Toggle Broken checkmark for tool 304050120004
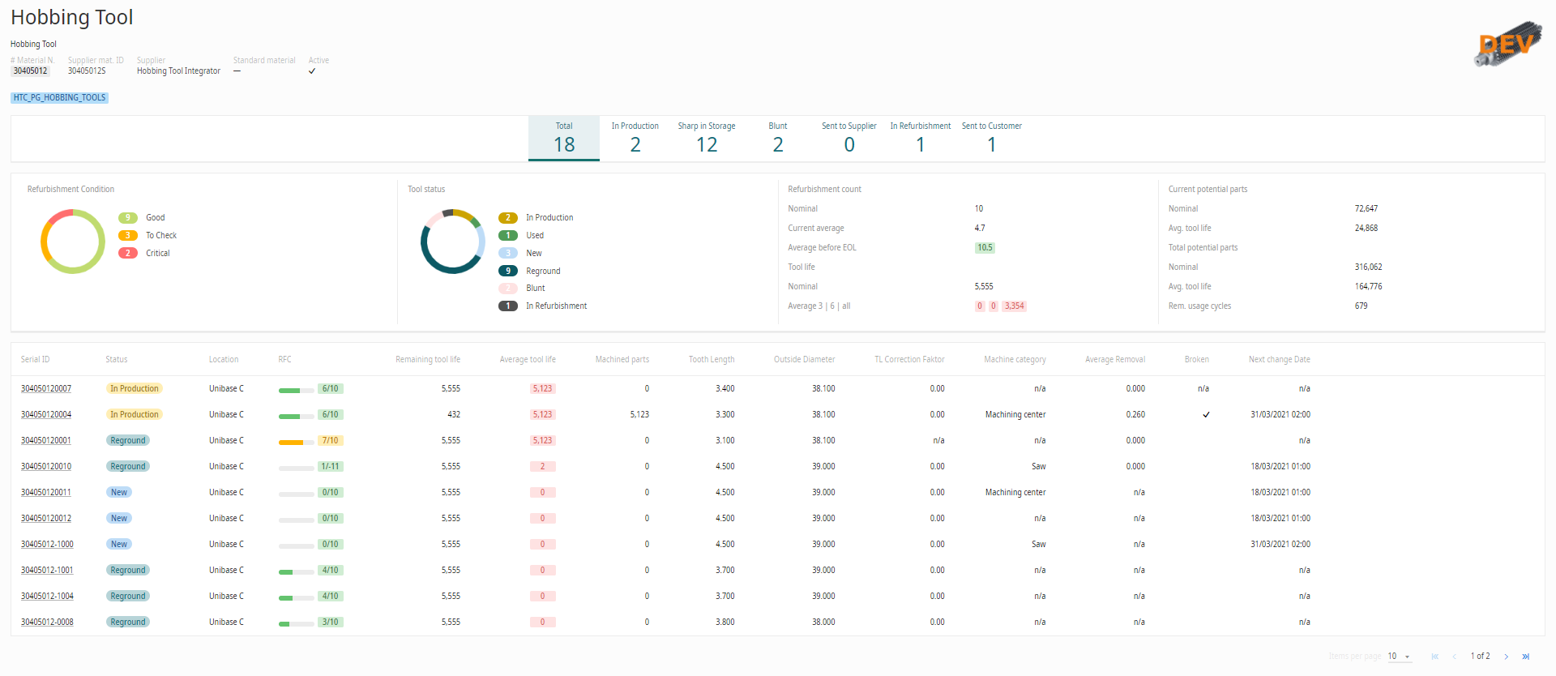This screenshot has width=1556, height=676. pyautogui.click(x=1206, y=415)
